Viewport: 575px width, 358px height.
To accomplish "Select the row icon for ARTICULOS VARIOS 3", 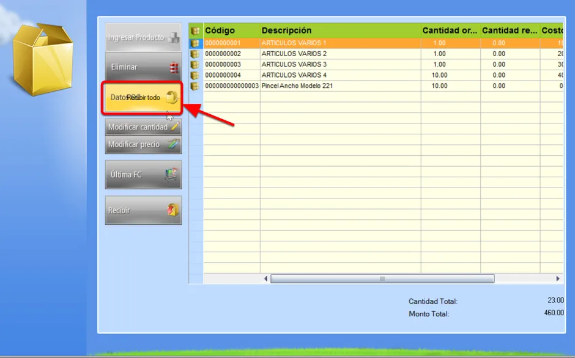I will pos(195,65).
